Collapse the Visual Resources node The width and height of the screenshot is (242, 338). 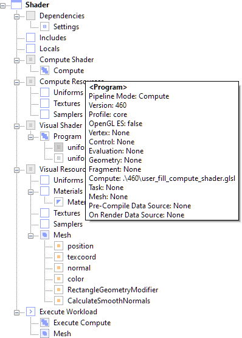click(x=16, y=170)
